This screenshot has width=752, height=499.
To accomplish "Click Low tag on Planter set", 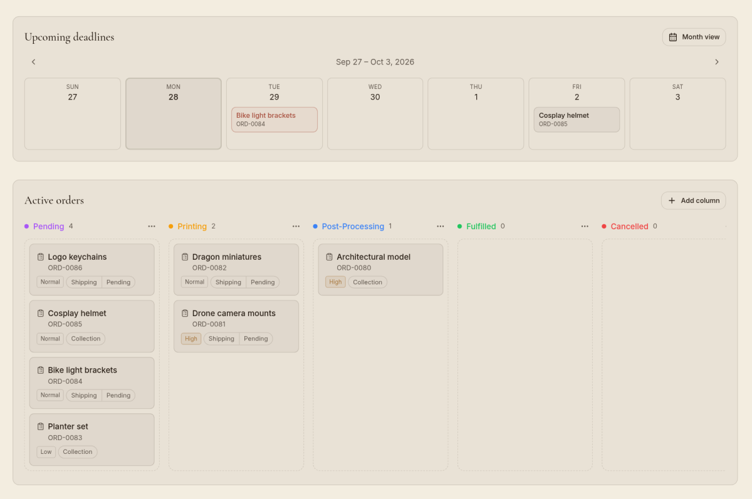I will (x=46, y=452).
